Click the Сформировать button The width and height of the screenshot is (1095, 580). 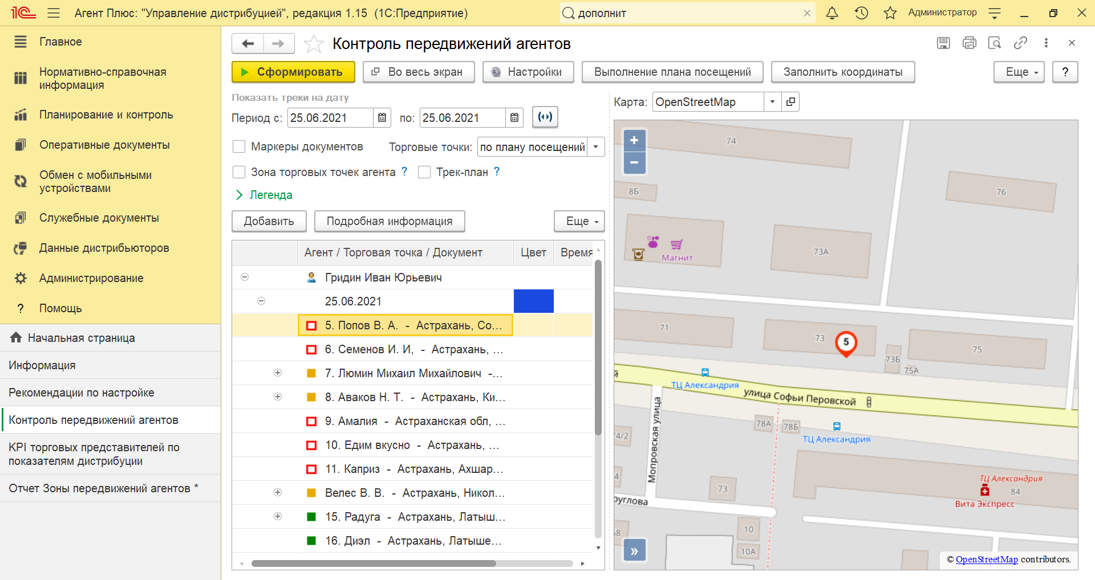[293, 72]
